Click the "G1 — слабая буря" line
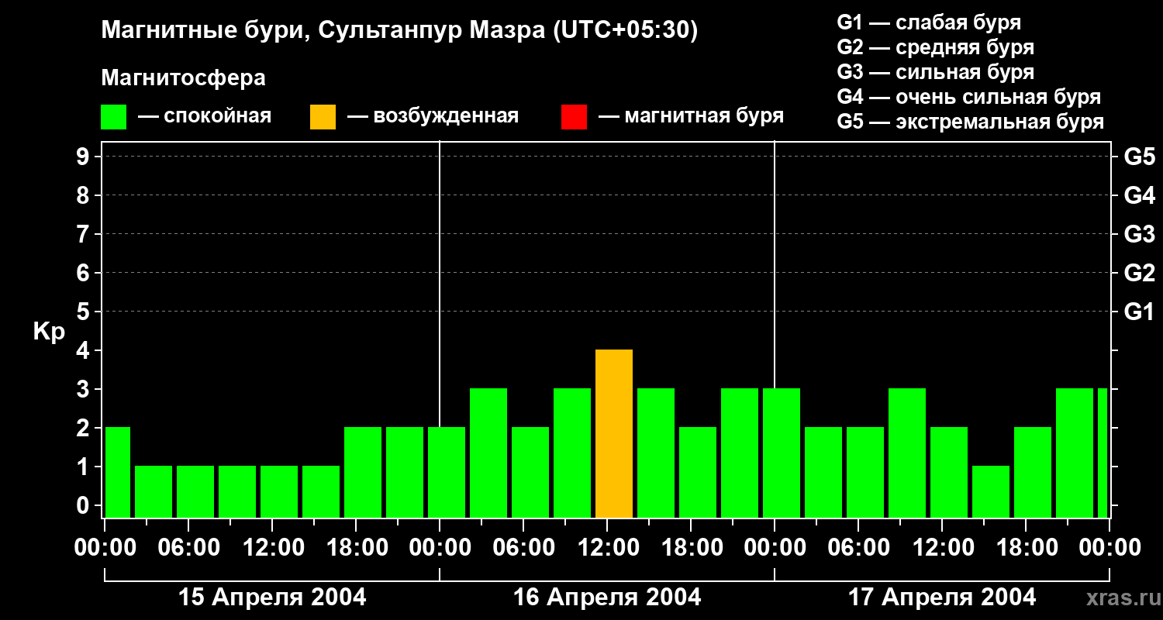1163x620 pixels. pyautogui.click(x=929, y=22)
